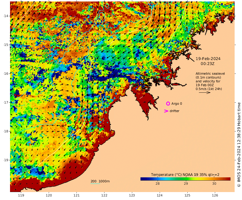Select the Altimetric sealevel text line
The width and height of the screenshot is (242, 200).
(x=210, y=74)
